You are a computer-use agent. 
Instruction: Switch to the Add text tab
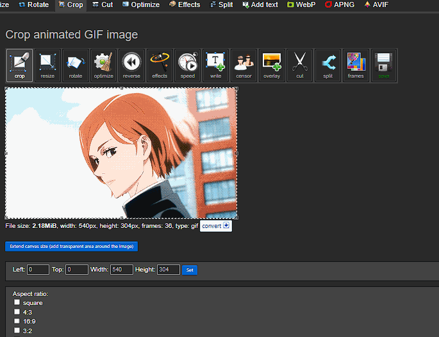point(260,4)
